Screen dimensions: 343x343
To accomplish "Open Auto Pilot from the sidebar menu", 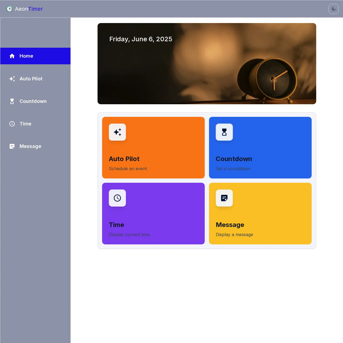I will (31, 79).
